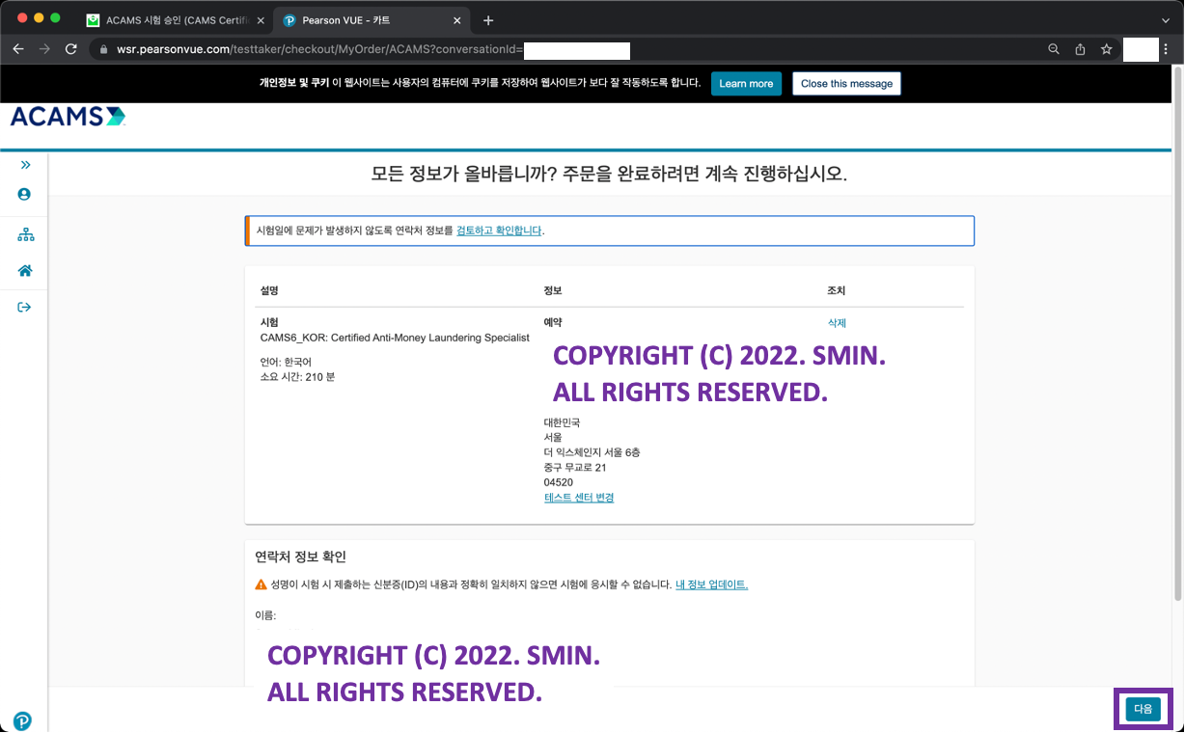Open a new browser tab
This screenshot has height=733, width=1185.
point(488,20)
